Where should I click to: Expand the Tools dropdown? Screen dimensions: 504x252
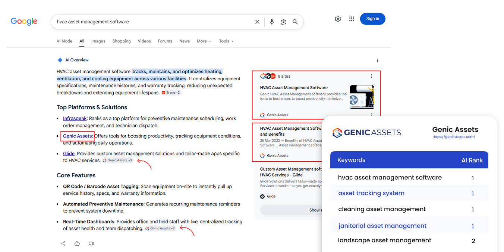click(226, 41)
